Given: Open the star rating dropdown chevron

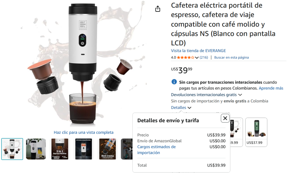Looking at the screenshot, I should coord(197,57).
